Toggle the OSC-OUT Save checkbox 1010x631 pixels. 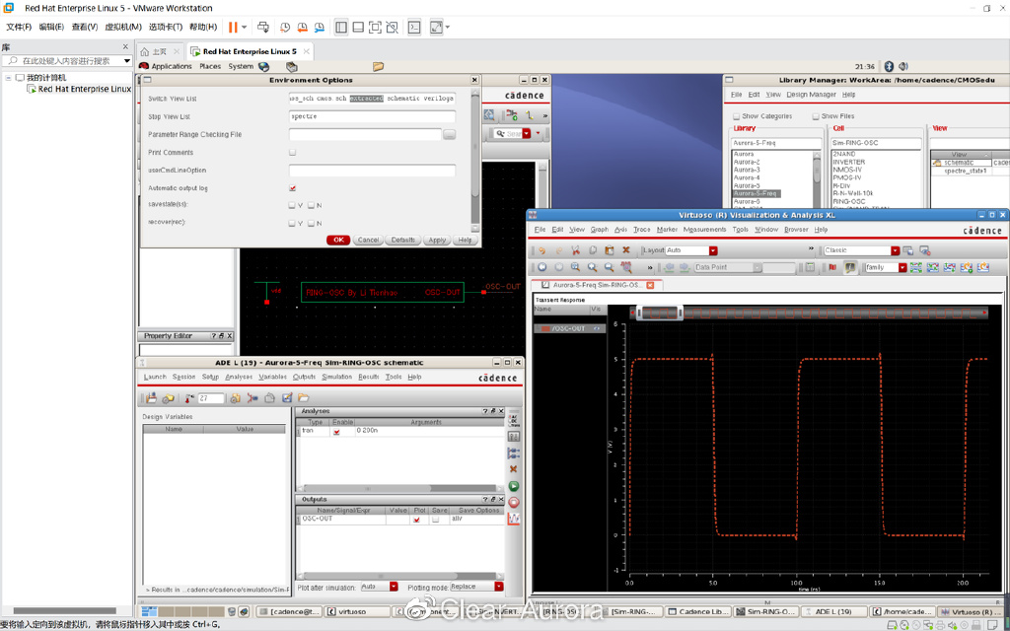tap(435, 520)
